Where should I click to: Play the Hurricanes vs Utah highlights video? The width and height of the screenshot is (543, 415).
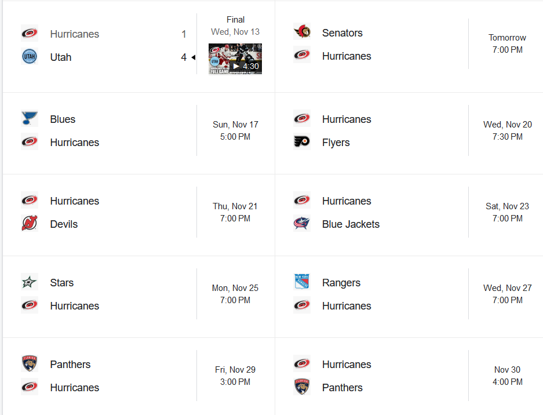coord(235,59)
